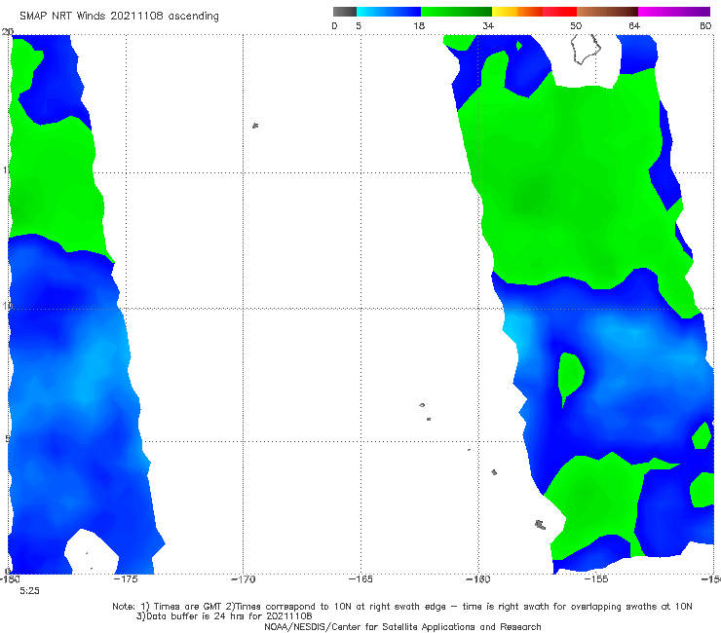
Task: Click the colorbar label "64"
Action: 634,26
